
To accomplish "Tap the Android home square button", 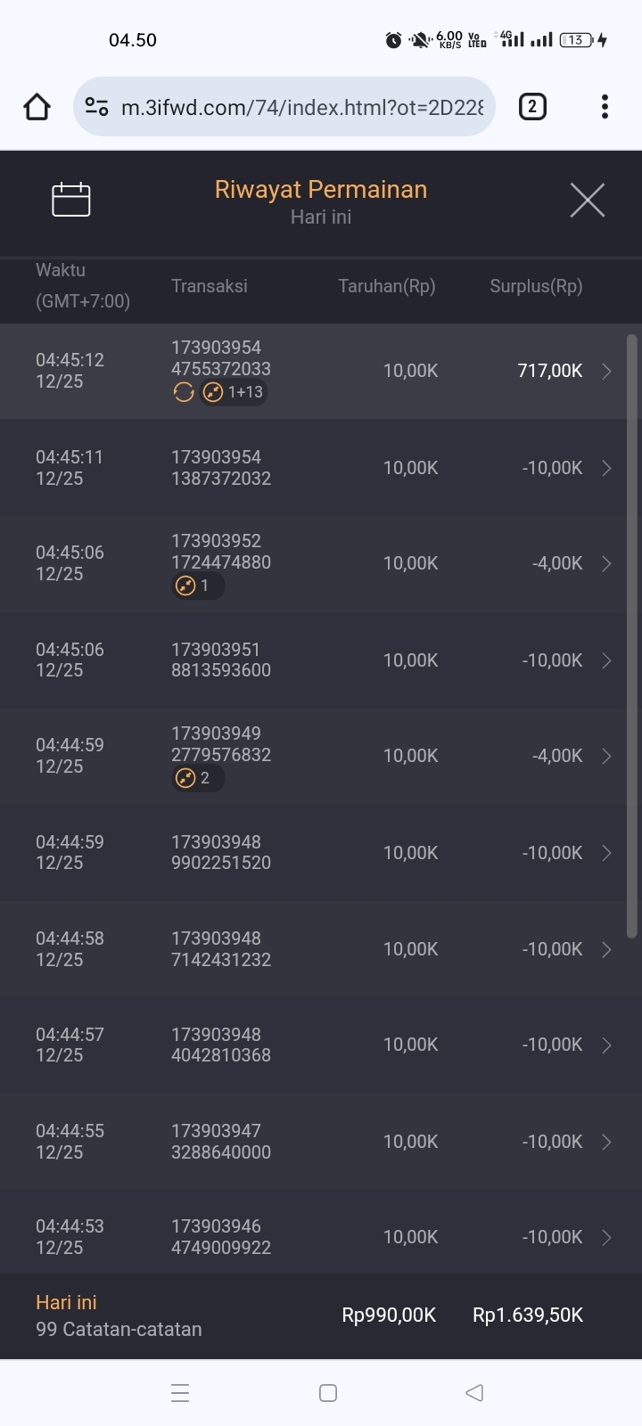I will [328, 1393].
